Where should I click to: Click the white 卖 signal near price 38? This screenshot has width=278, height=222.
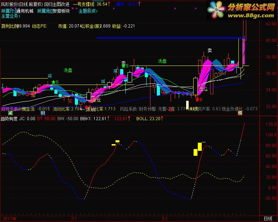pos(209,51)
